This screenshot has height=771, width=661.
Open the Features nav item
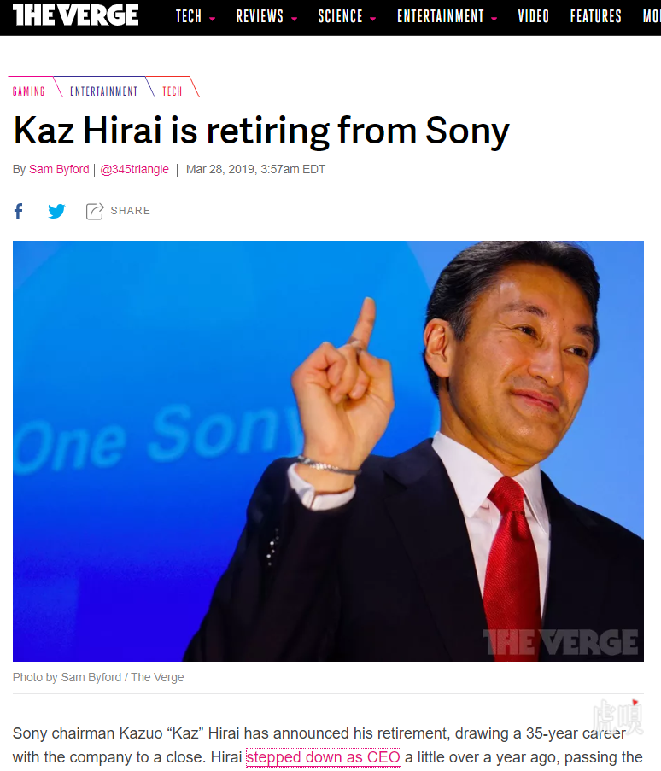click(595, 16)
